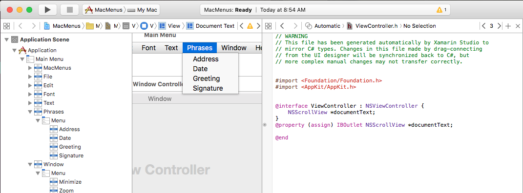Stop the running build
Image resolution: width=523 pixels, height=193 pixels.
tap(69, 10)
